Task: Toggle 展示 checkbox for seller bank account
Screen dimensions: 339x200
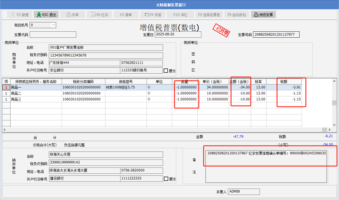Action: (x=166, y=179)
